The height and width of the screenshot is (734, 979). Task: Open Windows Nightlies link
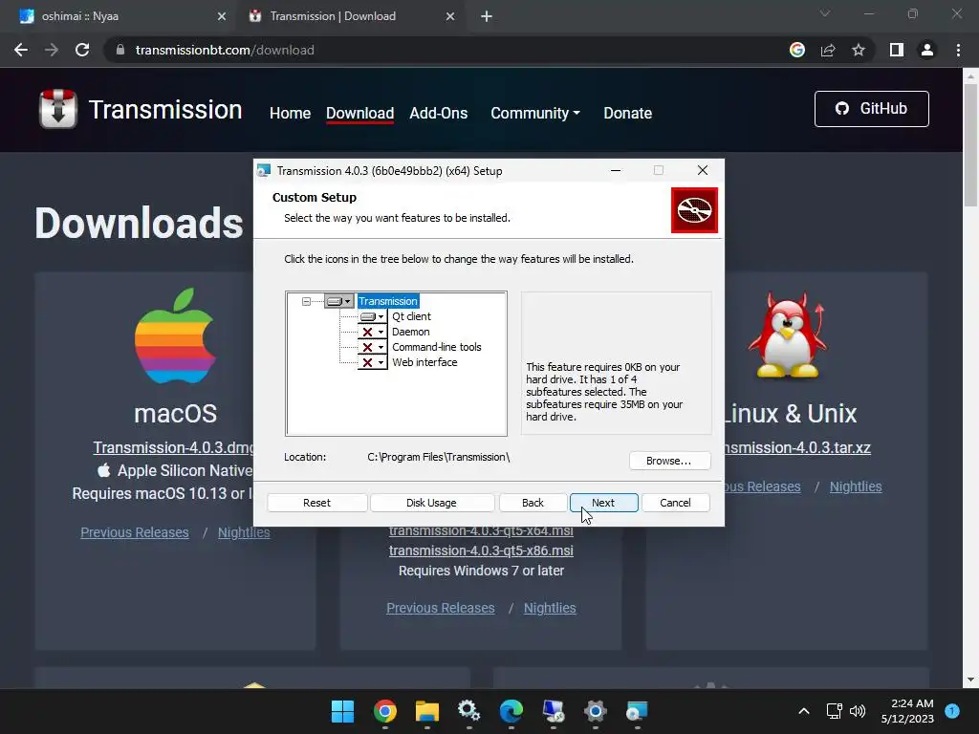[550, 608]
